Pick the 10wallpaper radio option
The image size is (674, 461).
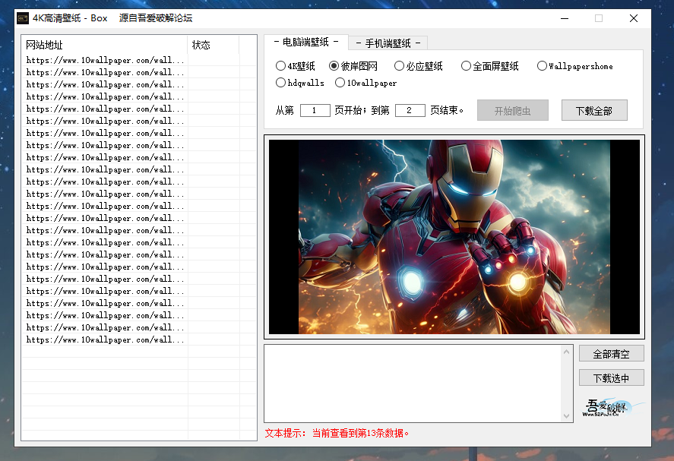340,83
